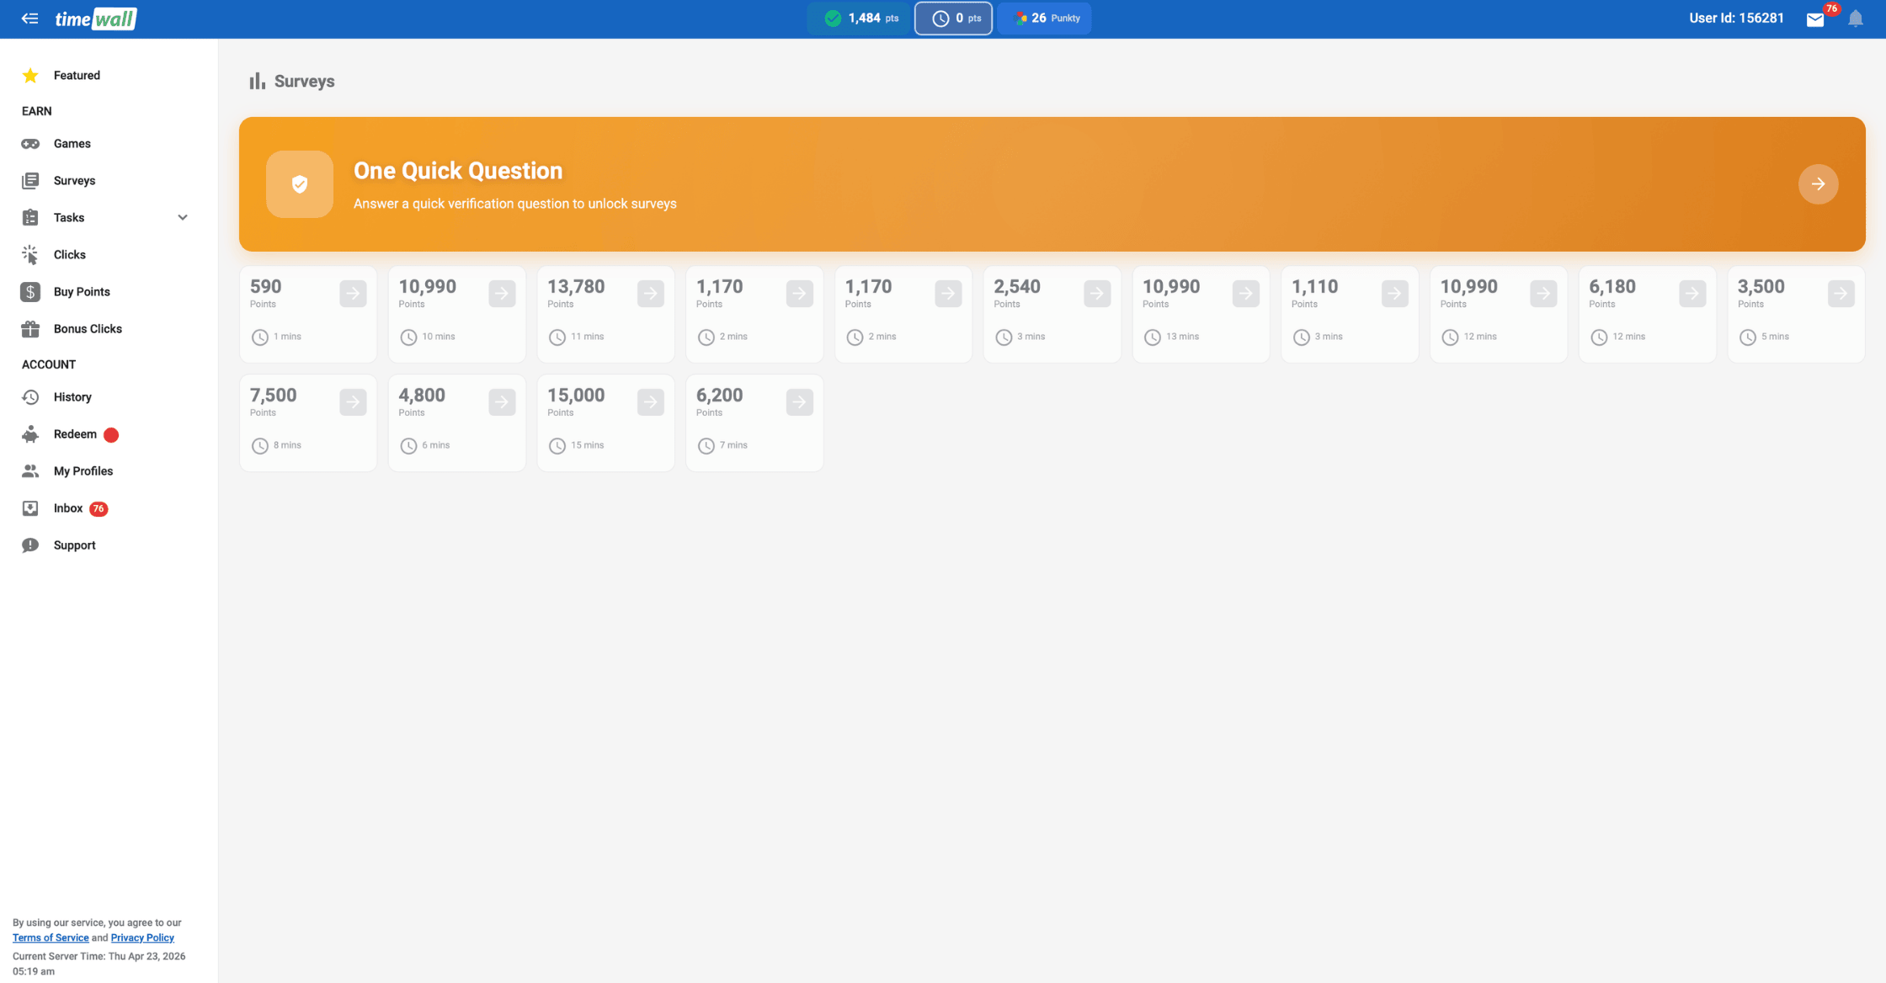Open the Terms of Service link
1886x983 pixels.
(x=51, y=937)
